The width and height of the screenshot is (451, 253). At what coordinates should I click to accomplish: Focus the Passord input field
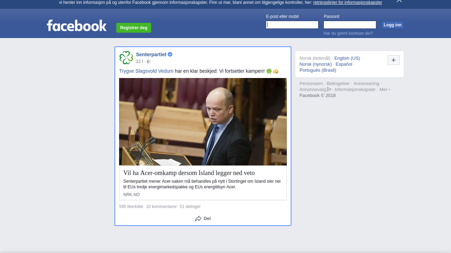click(x=350, y=25)
